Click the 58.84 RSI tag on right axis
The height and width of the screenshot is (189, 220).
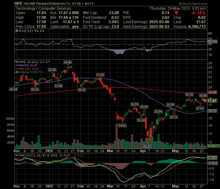tap(212, 42)
